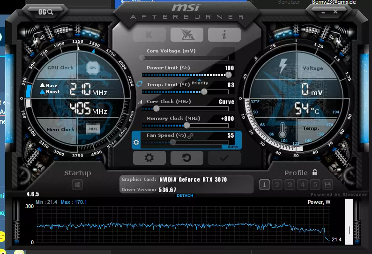The height and width of the screenshot is (254, 372).
Task: Click the GPU chip icon
Action: [x=93, y=67]
